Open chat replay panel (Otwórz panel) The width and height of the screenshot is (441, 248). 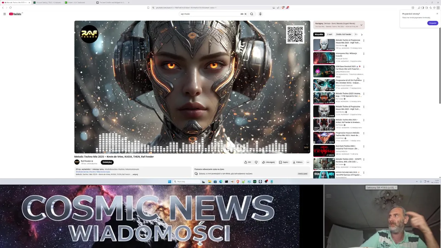[x=302, y=174]
